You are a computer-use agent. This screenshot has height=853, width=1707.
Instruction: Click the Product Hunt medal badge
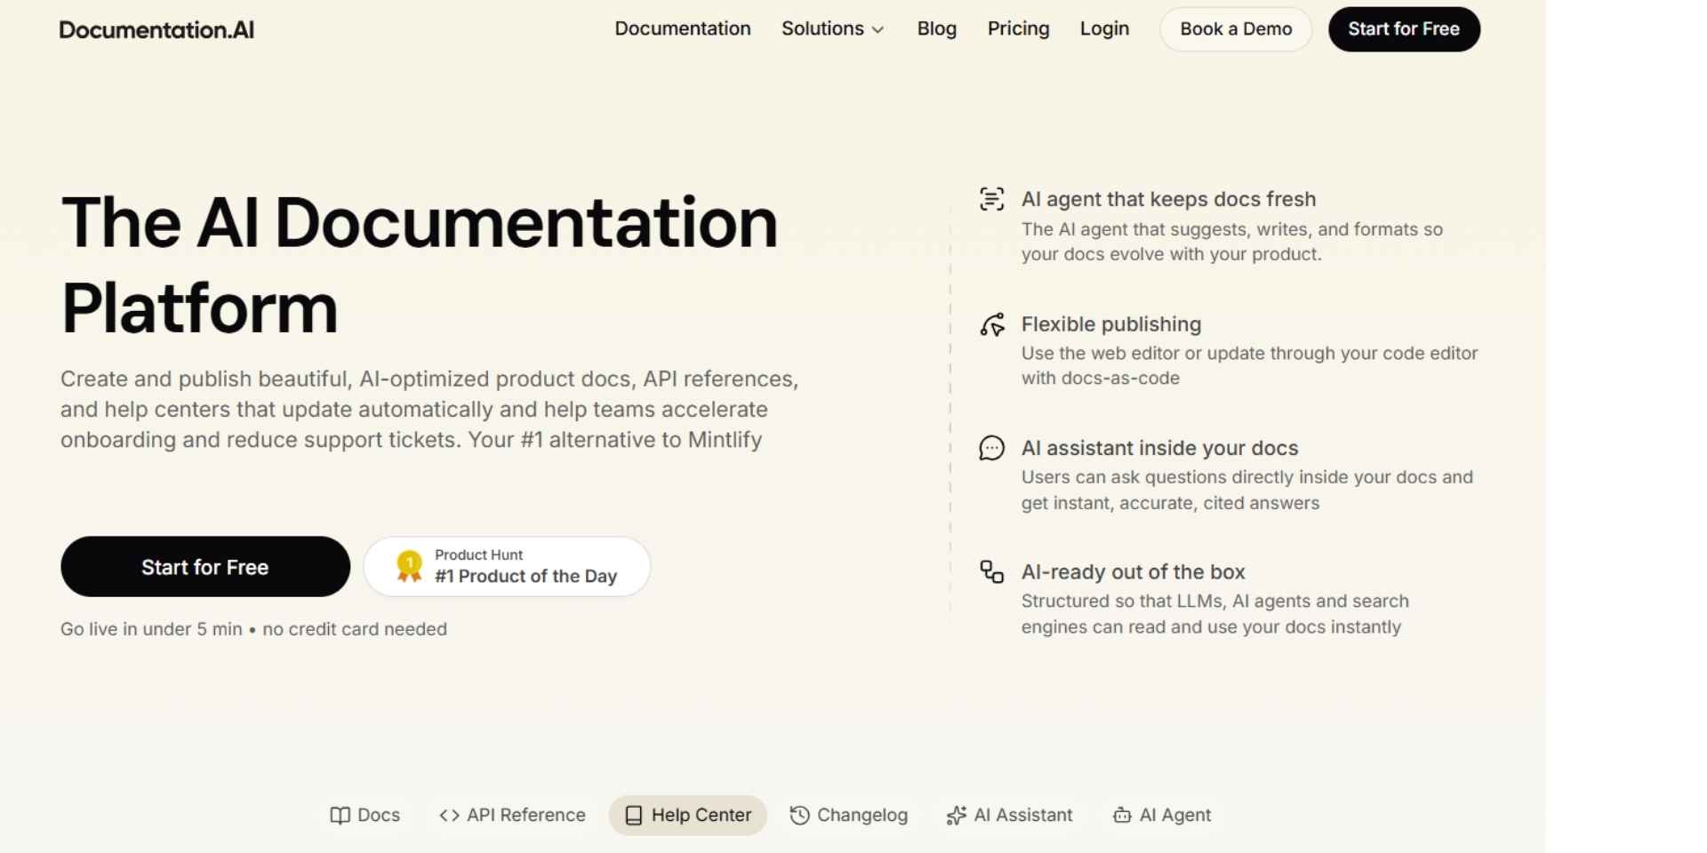408,566
